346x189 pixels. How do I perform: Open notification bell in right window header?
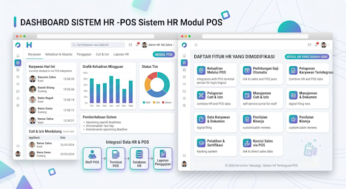[316, 45]
